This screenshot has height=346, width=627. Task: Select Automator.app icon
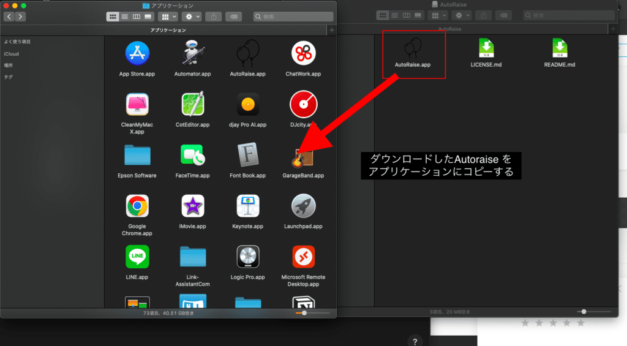coord(192,53)
